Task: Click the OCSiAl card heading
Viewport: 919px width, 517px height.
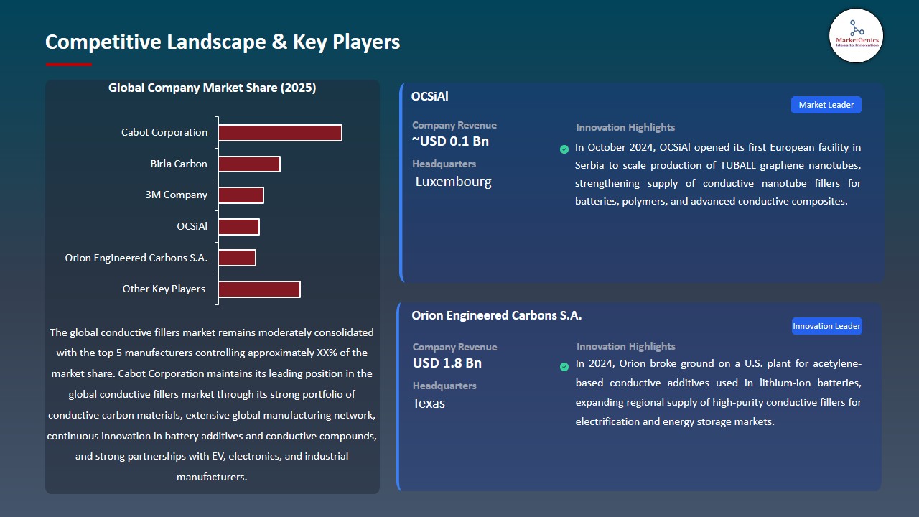Action: coord(430,96)
